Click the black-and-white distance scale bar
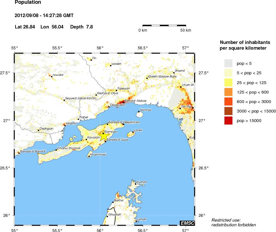 tap(164, 26)
